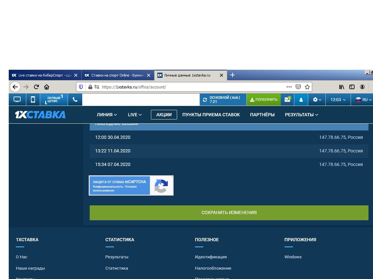Click the 1XСТАВКА site logo

click(40, 115)
